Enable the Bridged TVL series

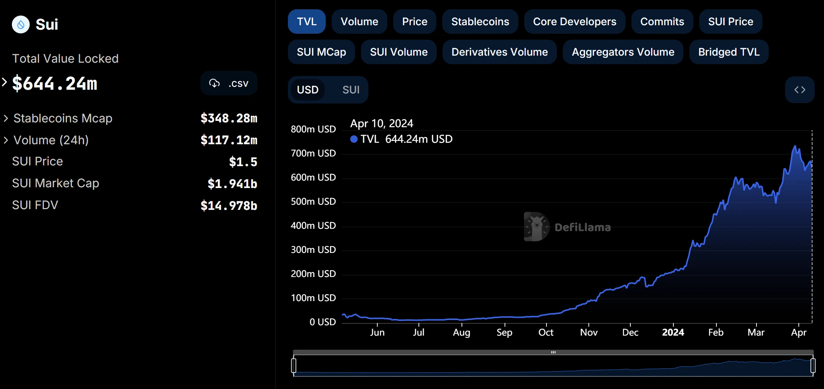point(729,52)
